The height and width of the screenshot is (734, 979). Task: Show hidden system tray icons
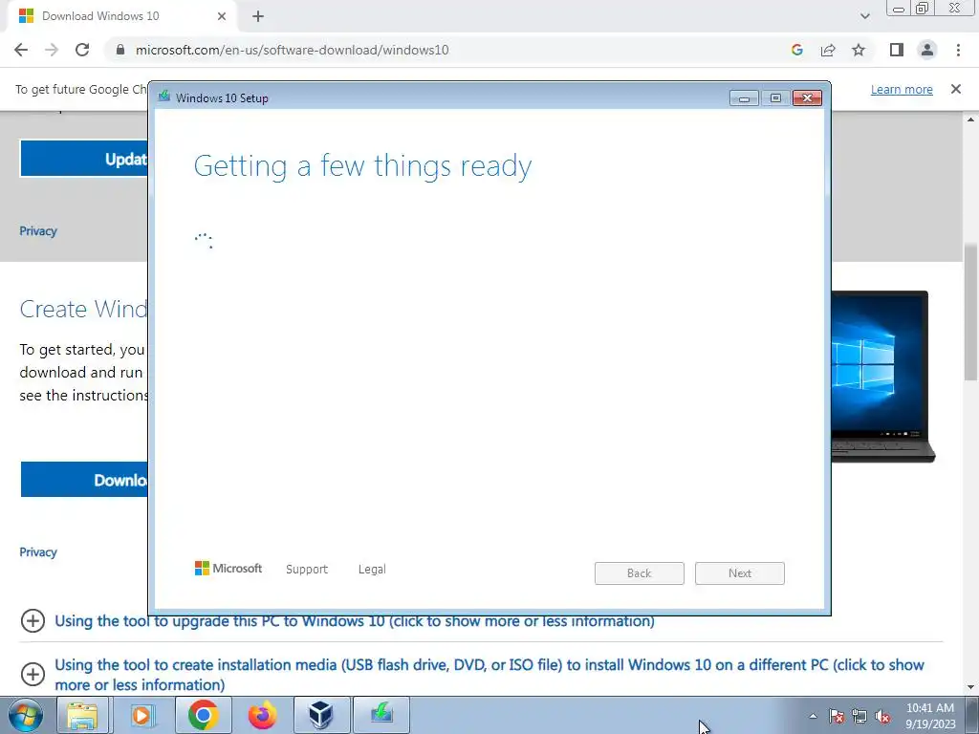click(x=813, y=716)
